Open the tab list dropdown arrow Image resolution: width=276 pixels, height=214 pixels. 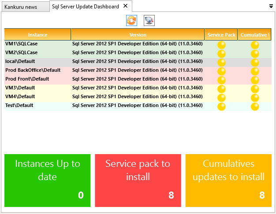click(271, 6)
